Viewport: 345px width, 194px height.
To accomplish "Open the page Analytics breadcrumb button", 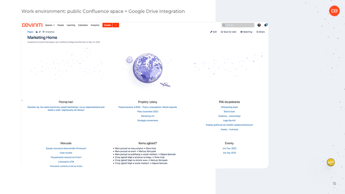I will click(x=48, y=32).
